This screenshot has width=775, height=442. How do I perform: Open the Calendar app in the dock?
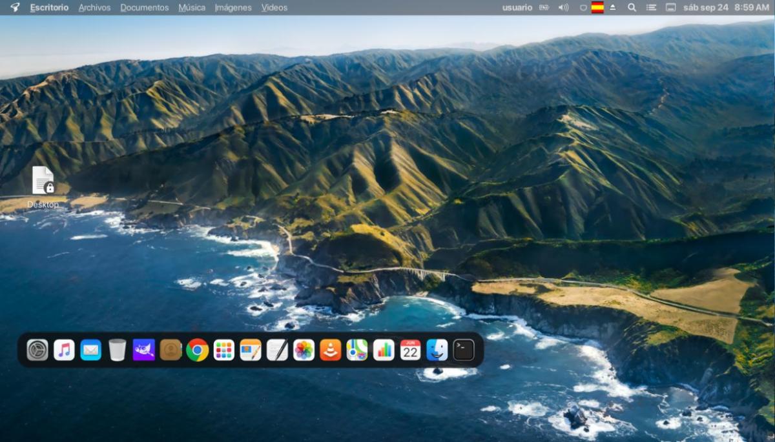pyautogui.click(x=410, y=350)
